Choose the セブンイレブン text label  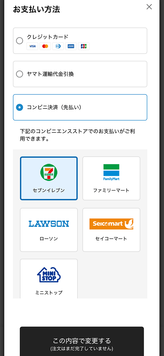point(49,190)
